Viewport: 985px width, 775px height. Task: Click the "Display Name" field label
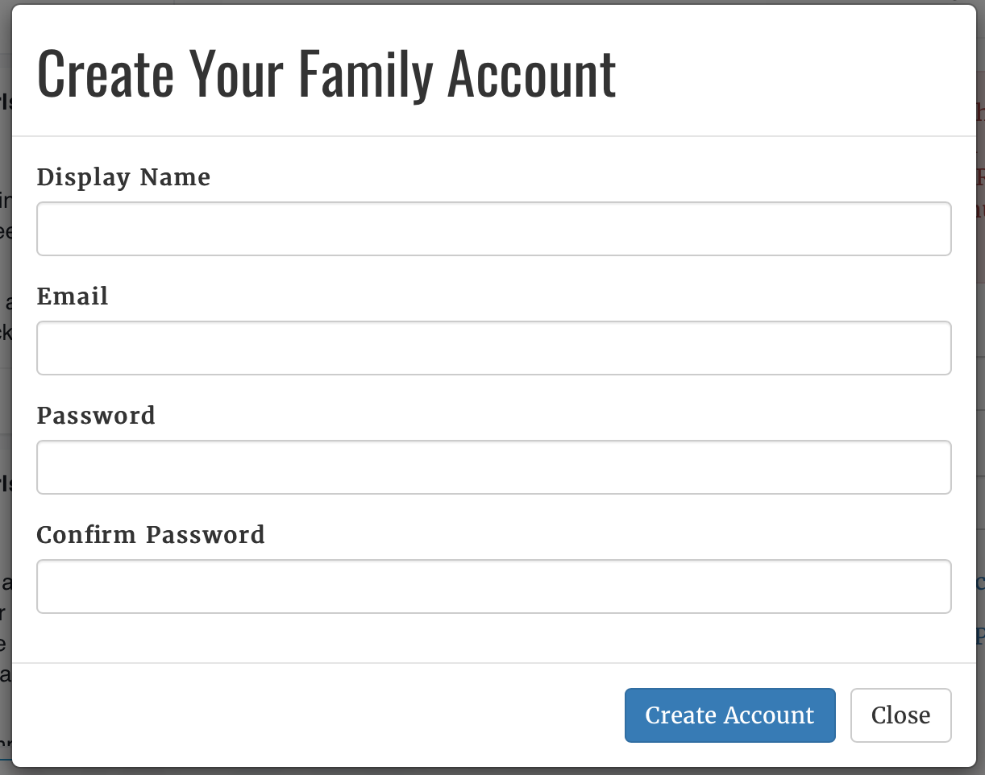[x=123, y=177]
